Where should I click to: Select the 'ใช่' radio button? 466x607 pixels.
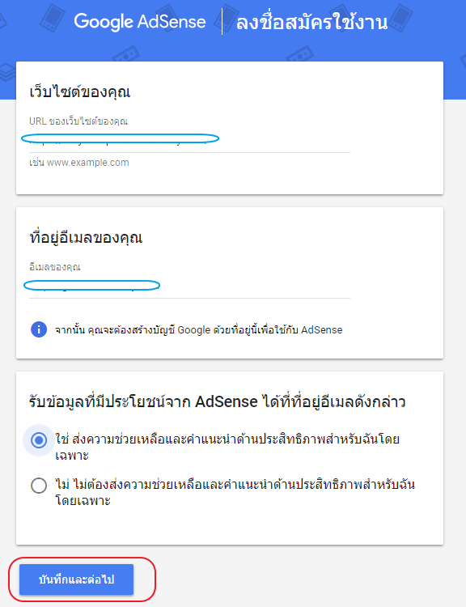click(x=39, y=440)
